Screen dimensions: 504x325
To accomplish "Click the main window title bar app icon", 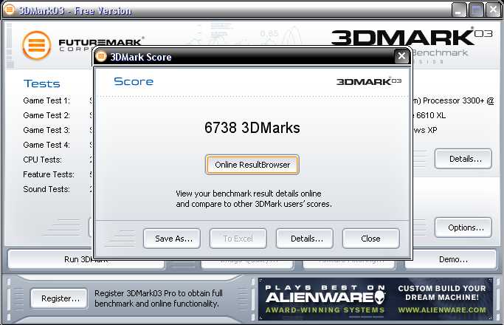I will tap(10, 10).
